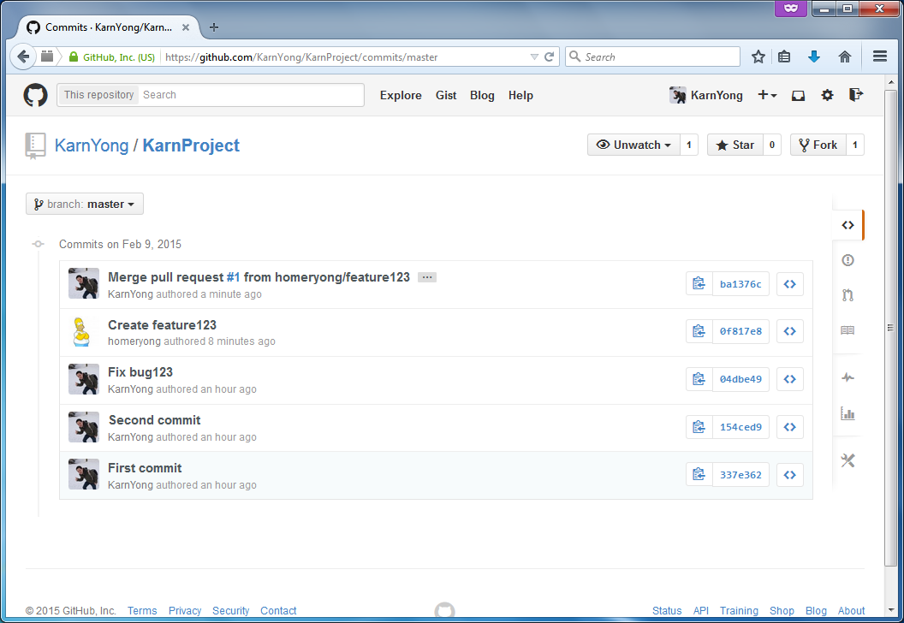The image size is (904, 623).
Task: Open the Graphs bar chart sidebar icon
Action: (x=847, y=413)
